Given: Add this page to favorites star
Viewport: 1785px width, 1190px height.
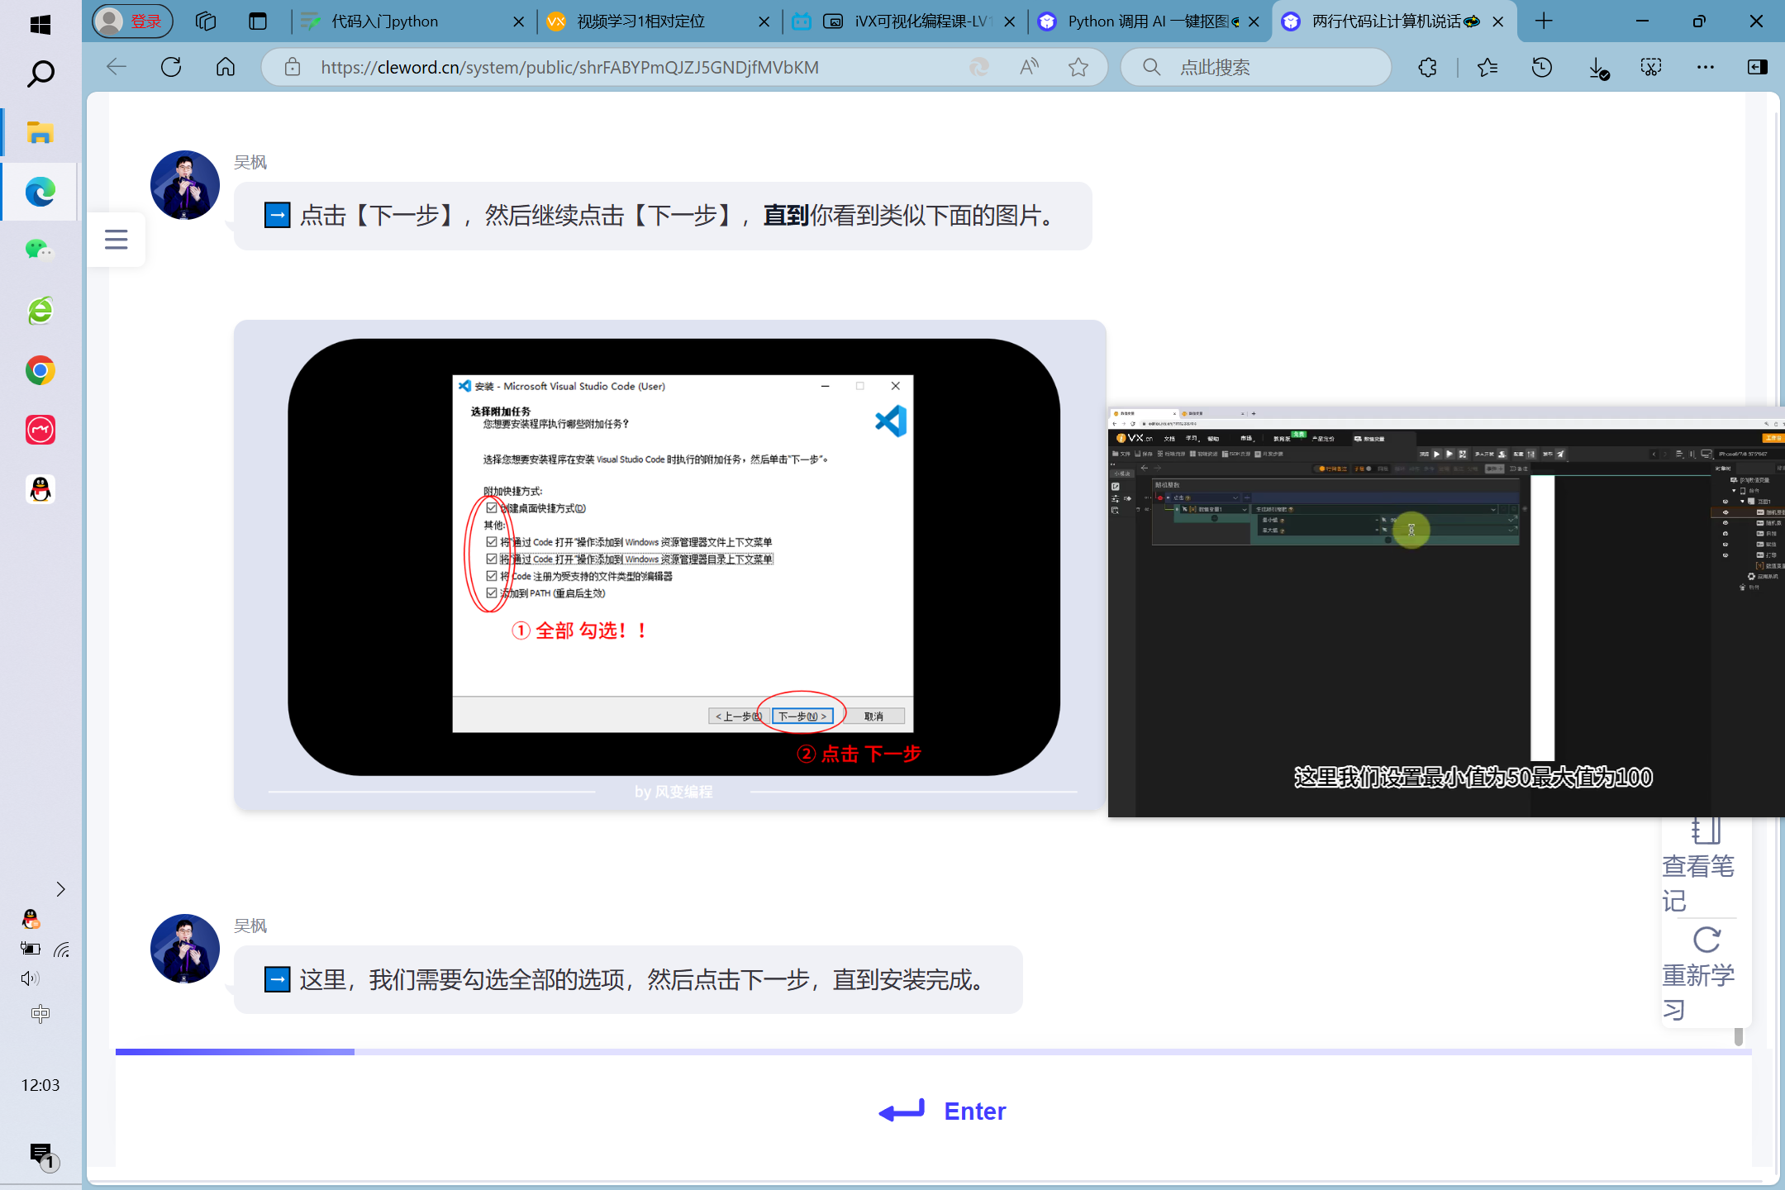Looking at the screenshot, I should (x=1078, y=67).
